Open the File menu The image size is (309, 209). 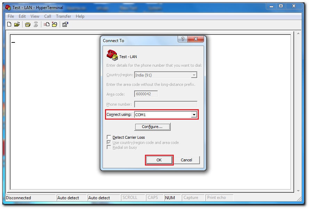[x=11, y=16]
